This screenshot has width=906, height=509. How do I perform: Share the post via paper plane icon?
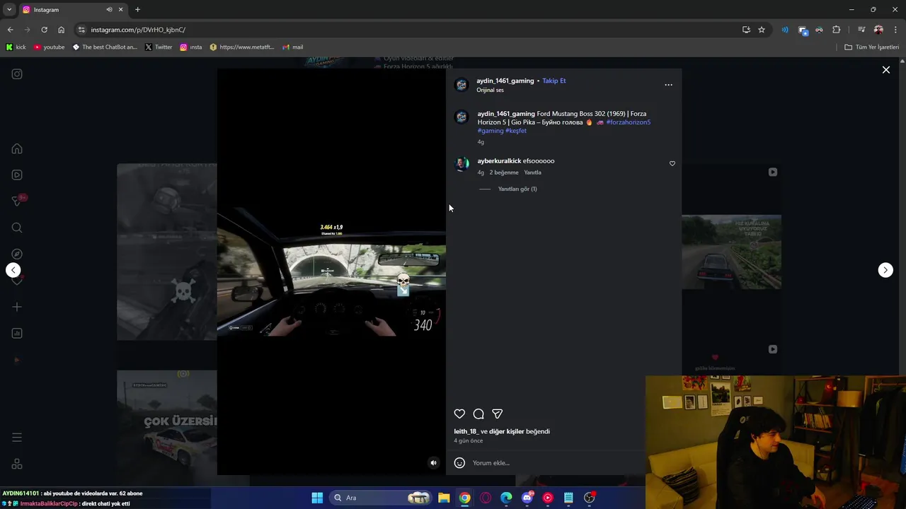(x=498, y=414)
